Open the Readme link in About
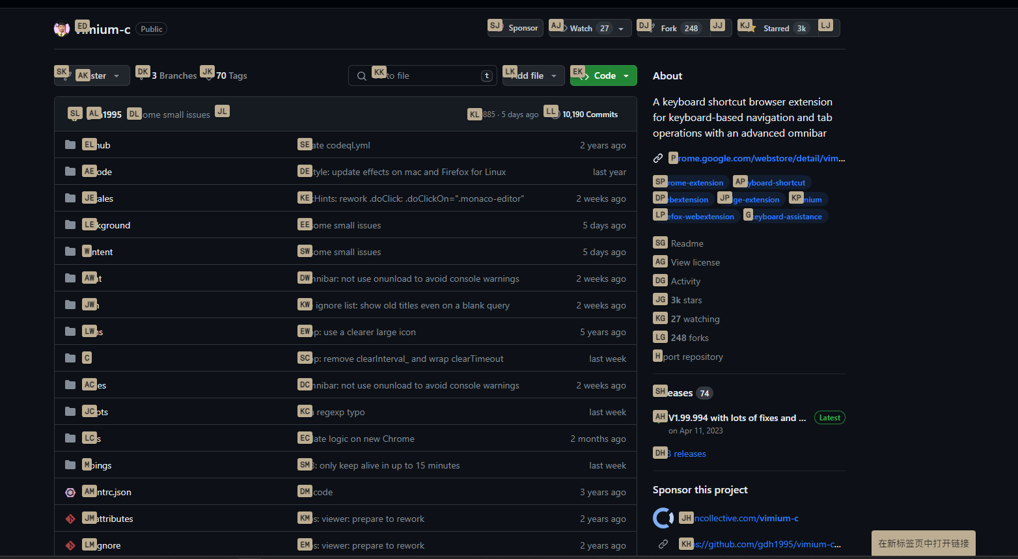 click(x=678, y=243)
